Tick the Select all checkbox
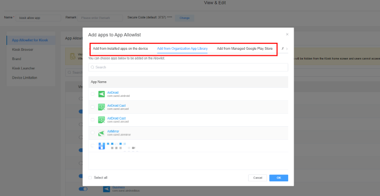This screenshot has height=196, width=380. [90, 178]
